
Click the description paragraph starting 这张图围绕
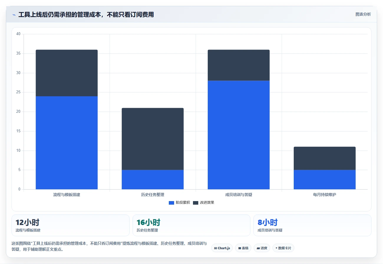(x=109, y=246)
